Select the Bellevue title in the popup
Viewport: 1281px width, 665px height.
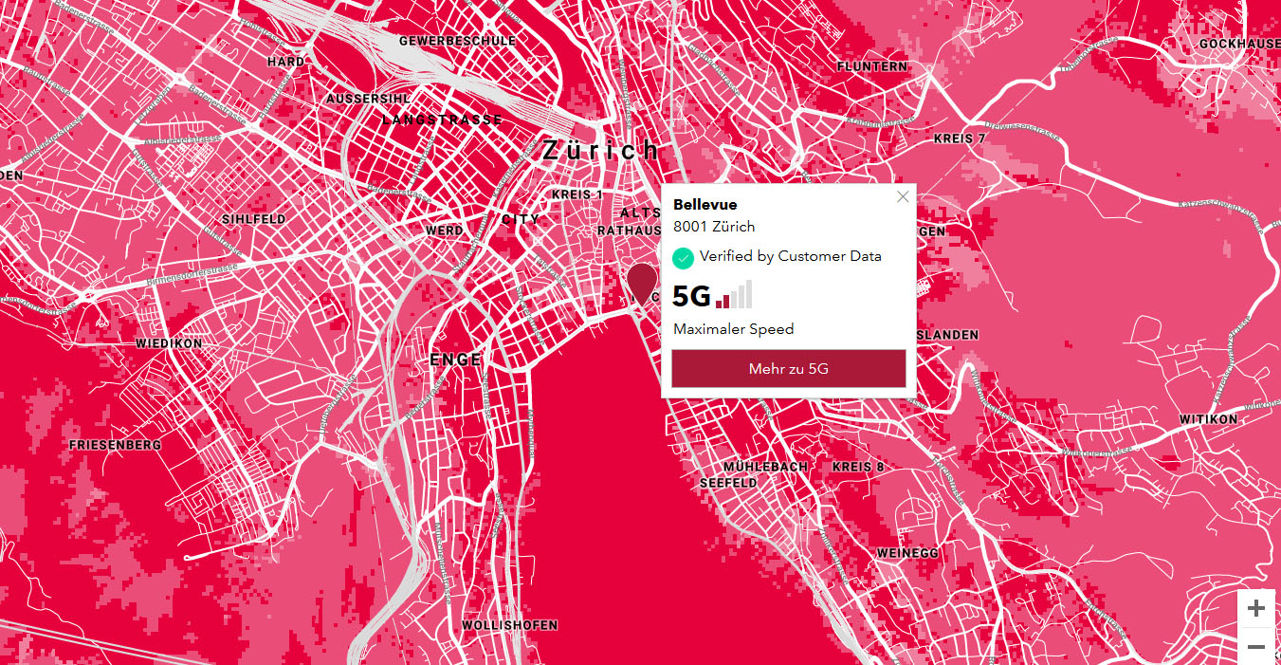(x=705, y=205)
